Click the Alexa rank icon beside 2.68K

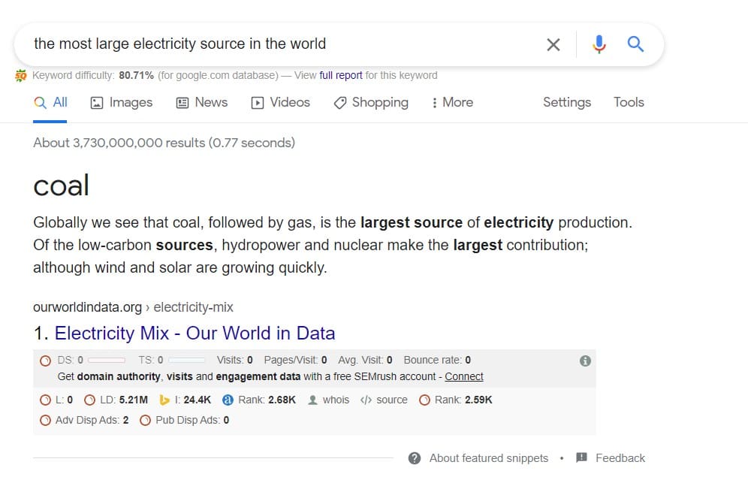pos(228,400)
